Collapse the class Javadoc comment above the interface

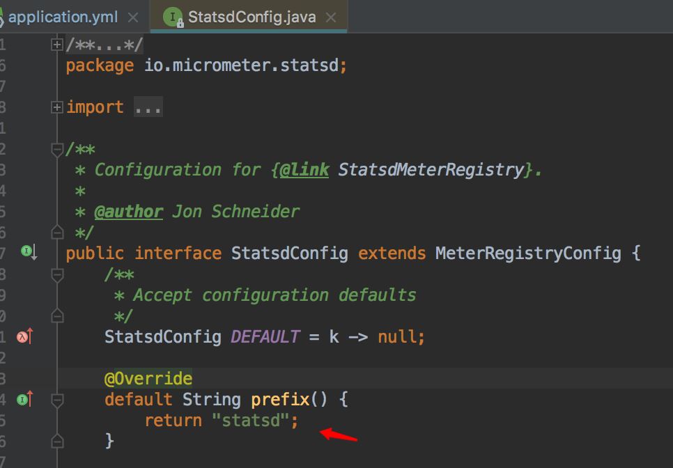click(x=57, y=149)
